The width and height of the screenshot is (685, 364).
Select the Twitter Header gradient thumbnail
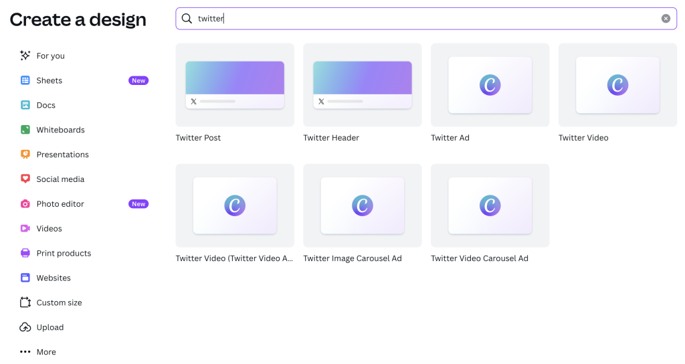click(x=363, y=85)
